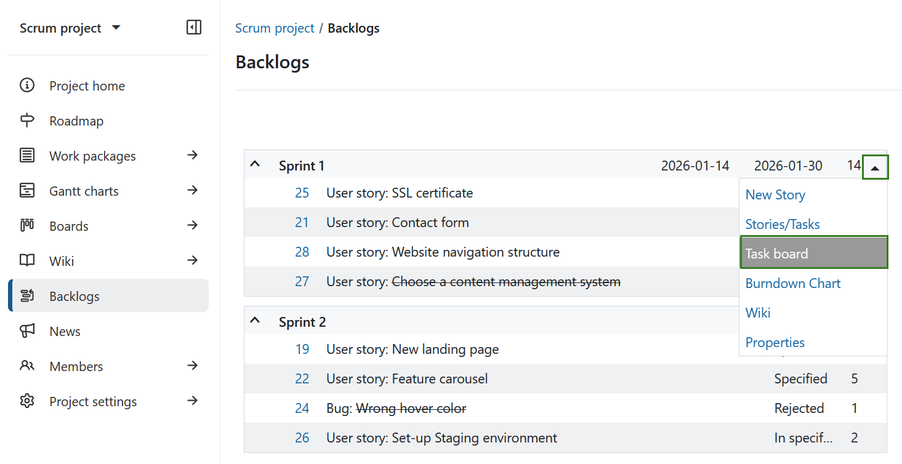Open Project settings via the gear icon
This screenshot has width=902, height=464.
pyautogui.click(x=27, y=401)
